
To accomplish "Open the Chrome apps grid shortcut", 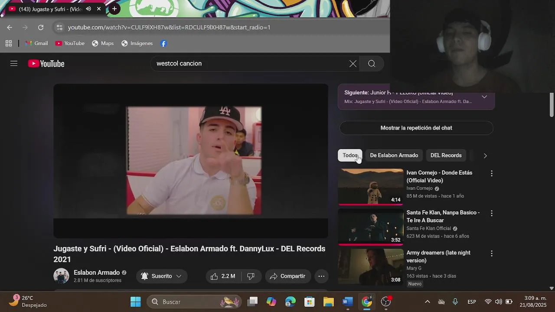I will [x=8, y=43].
